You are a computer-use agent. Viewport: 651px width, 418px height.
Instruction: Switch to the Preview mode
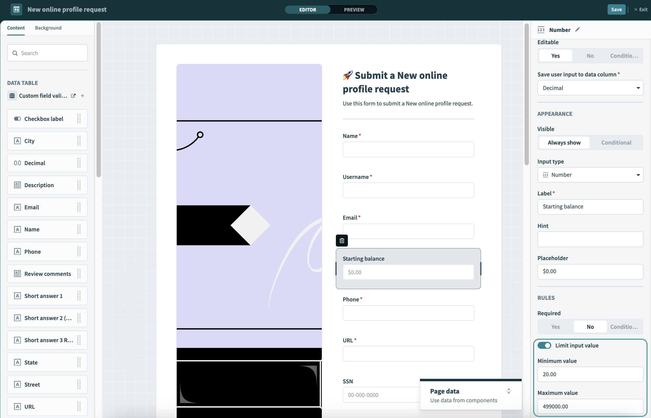(353, 10)
